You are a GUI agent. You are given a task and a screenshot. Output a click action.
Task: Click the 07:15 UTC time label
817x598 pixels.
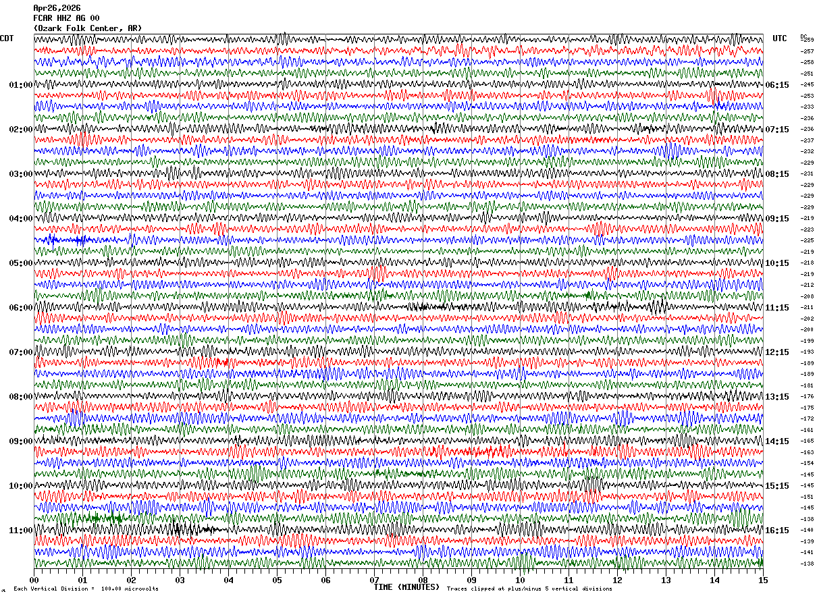click(777, 130)
